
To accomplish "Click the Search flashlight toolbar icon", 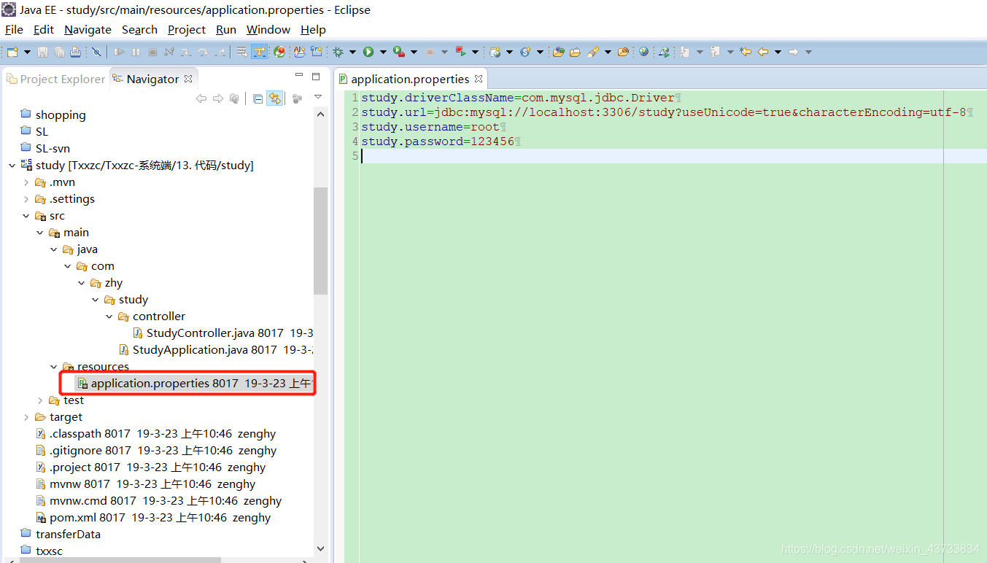I will tap(593, 52).
